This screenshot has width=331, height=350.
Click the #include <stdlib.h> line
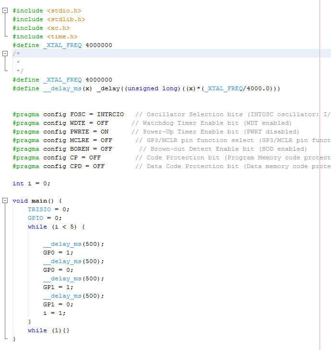coord(48,19)
